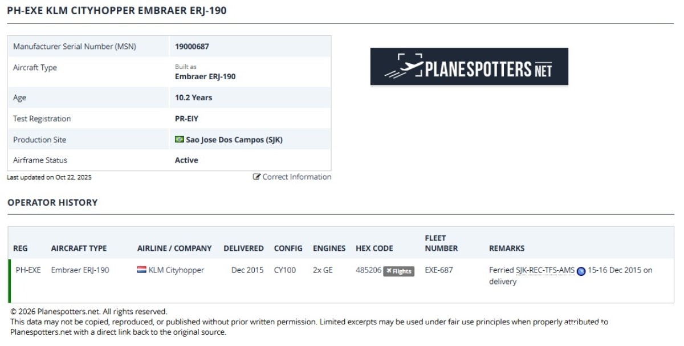Click the test registration PR-EIY
Viewport: 684px width, 346px height.
click(186, 119)
